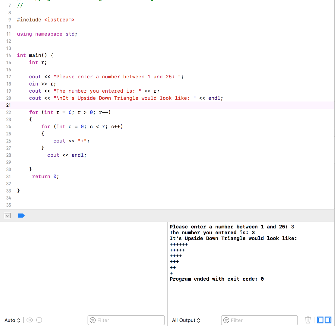
Task: Click the blue breakpoint indicator in debug bar
Action: click(x=21, y=215)
